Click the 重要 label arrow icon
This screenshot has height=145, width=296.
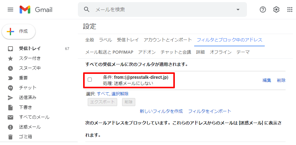tap(10, 78)
